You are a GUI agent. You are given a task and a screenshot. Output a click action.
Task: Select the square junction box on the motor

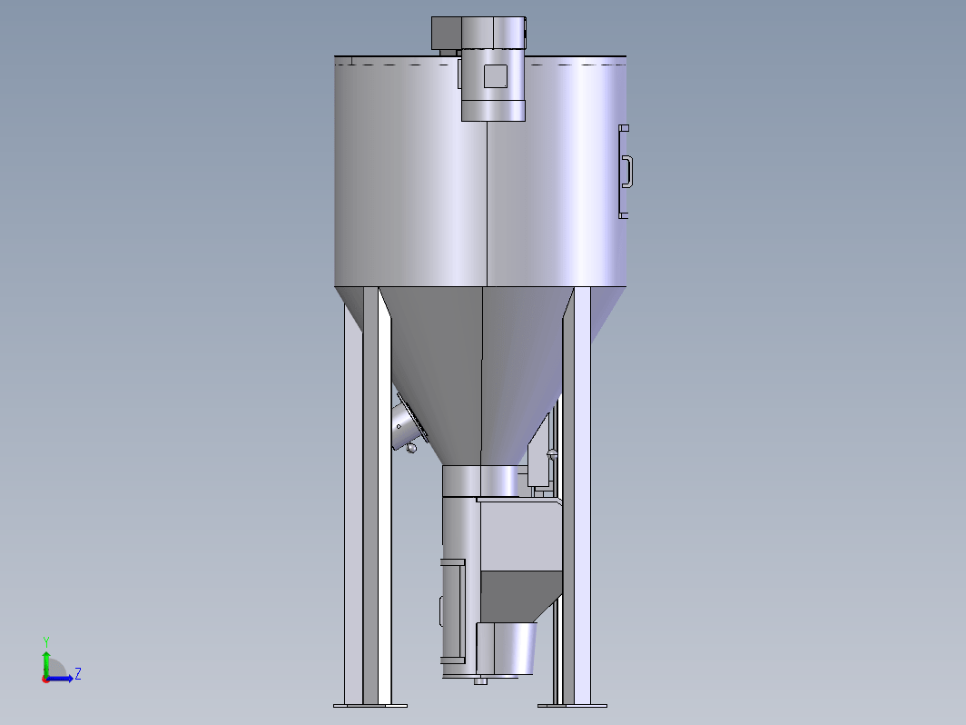(x=496, y=76)
